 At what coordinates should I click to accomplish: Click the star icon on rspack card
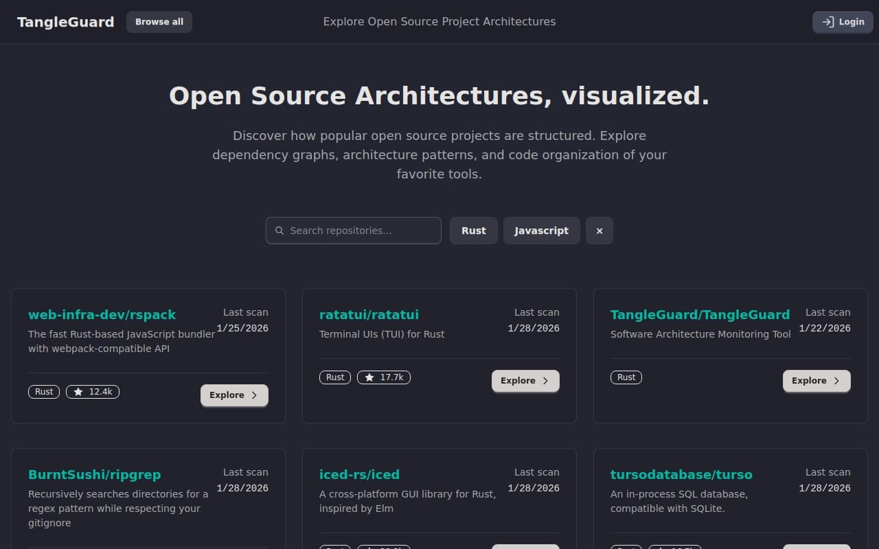(78, 392)
